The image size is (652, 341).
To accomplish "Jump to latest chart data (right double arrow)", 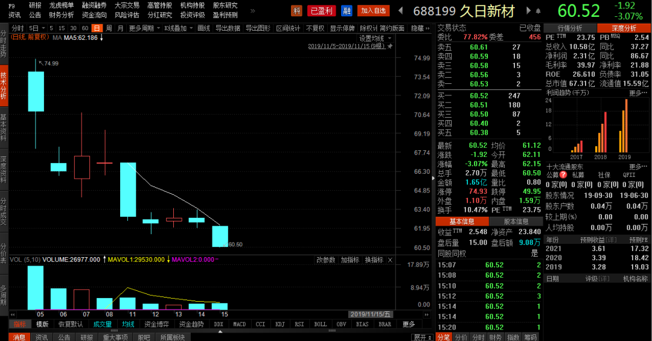I will (x=426, y=314).
